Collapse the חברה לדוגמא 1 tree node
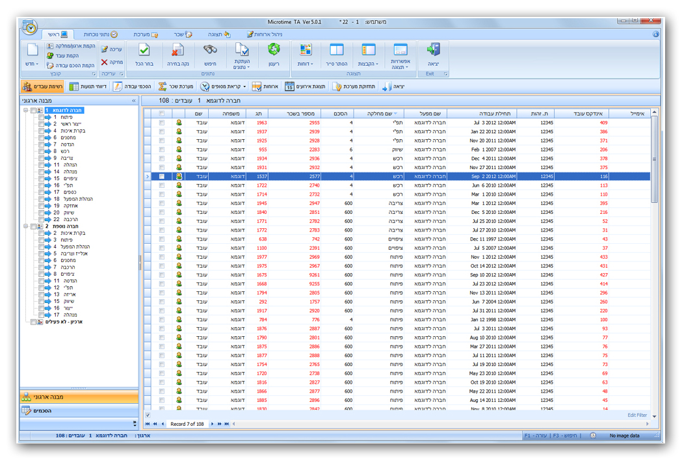The width and height of the screenshot is (682, 461). (x=25, y=111)
